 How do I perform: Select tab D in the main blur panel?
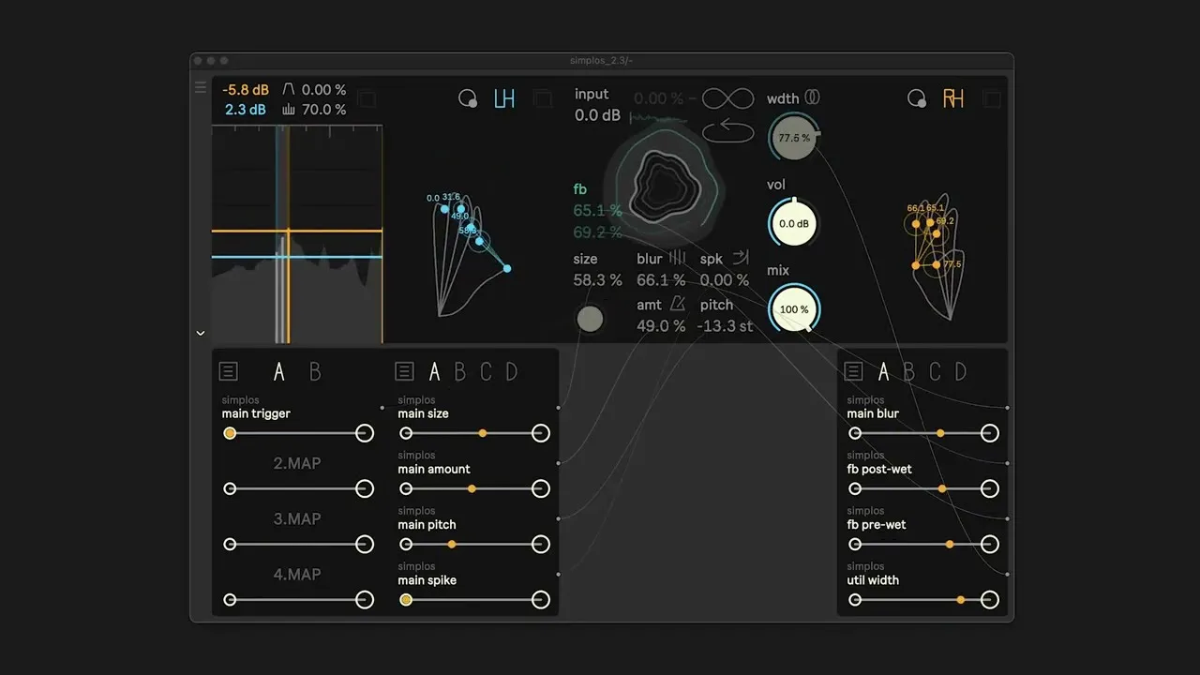pos(961,372)
